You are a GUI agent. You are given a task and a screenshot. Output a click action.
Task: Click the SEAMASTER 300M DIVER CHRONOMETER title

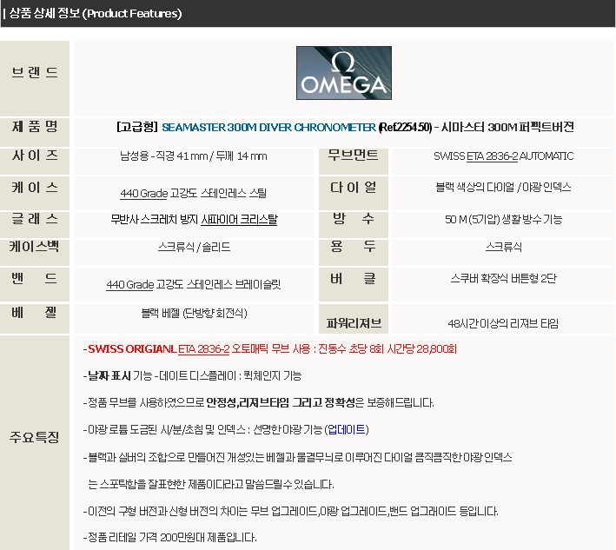268,127
